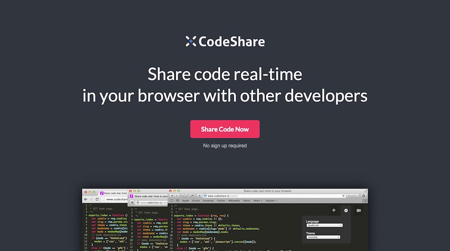Click Safari's forward arrow button
The width and height of the screenshot is (450, 251).
177,196
